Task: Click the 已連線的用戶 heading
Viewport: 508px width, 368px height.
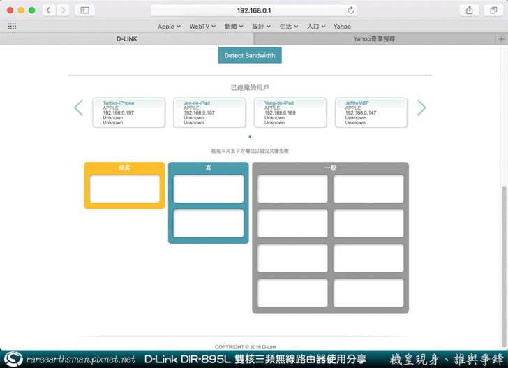Action: (x=250, y=87)
